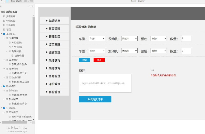Open 新闻列表 page in tree
Viewport: 205px width, 134px height.
[x=14, y=99]
